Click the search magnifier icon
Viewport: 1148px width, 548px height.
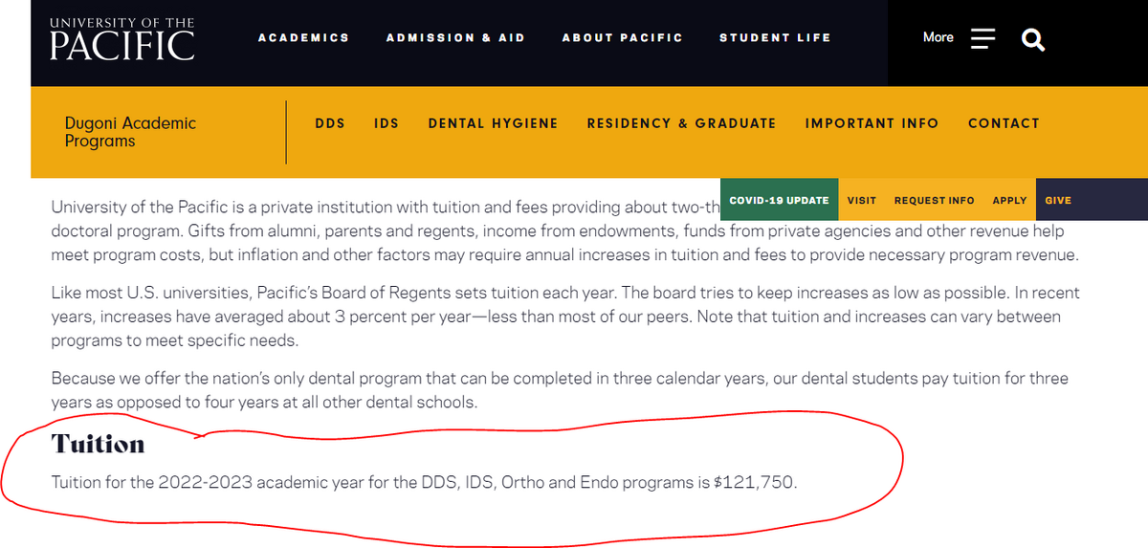coord(1033,39)
